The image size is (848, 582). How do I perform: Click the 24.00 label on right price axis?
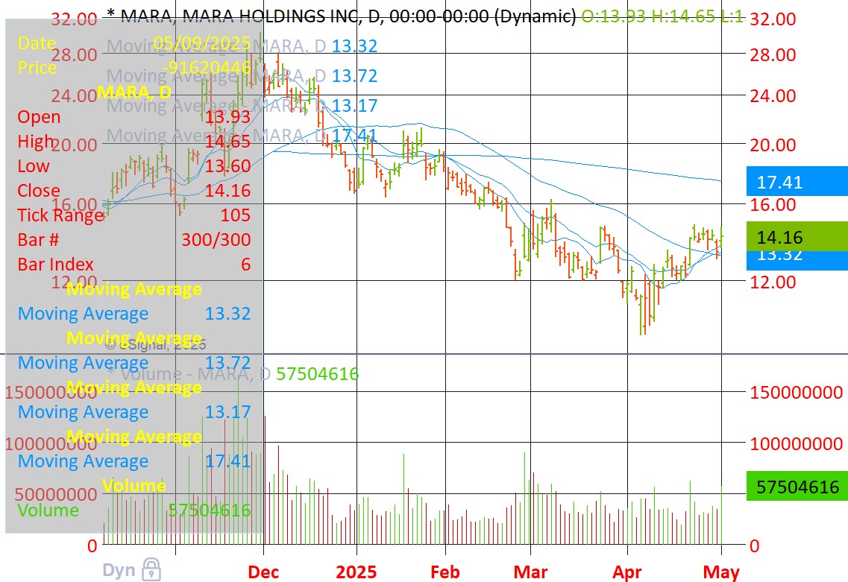[773, 95]
